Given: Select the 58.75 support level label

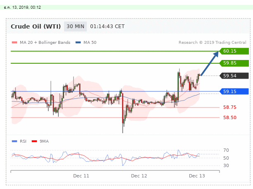Looking at the screenshot, I should tap(229, 107).
